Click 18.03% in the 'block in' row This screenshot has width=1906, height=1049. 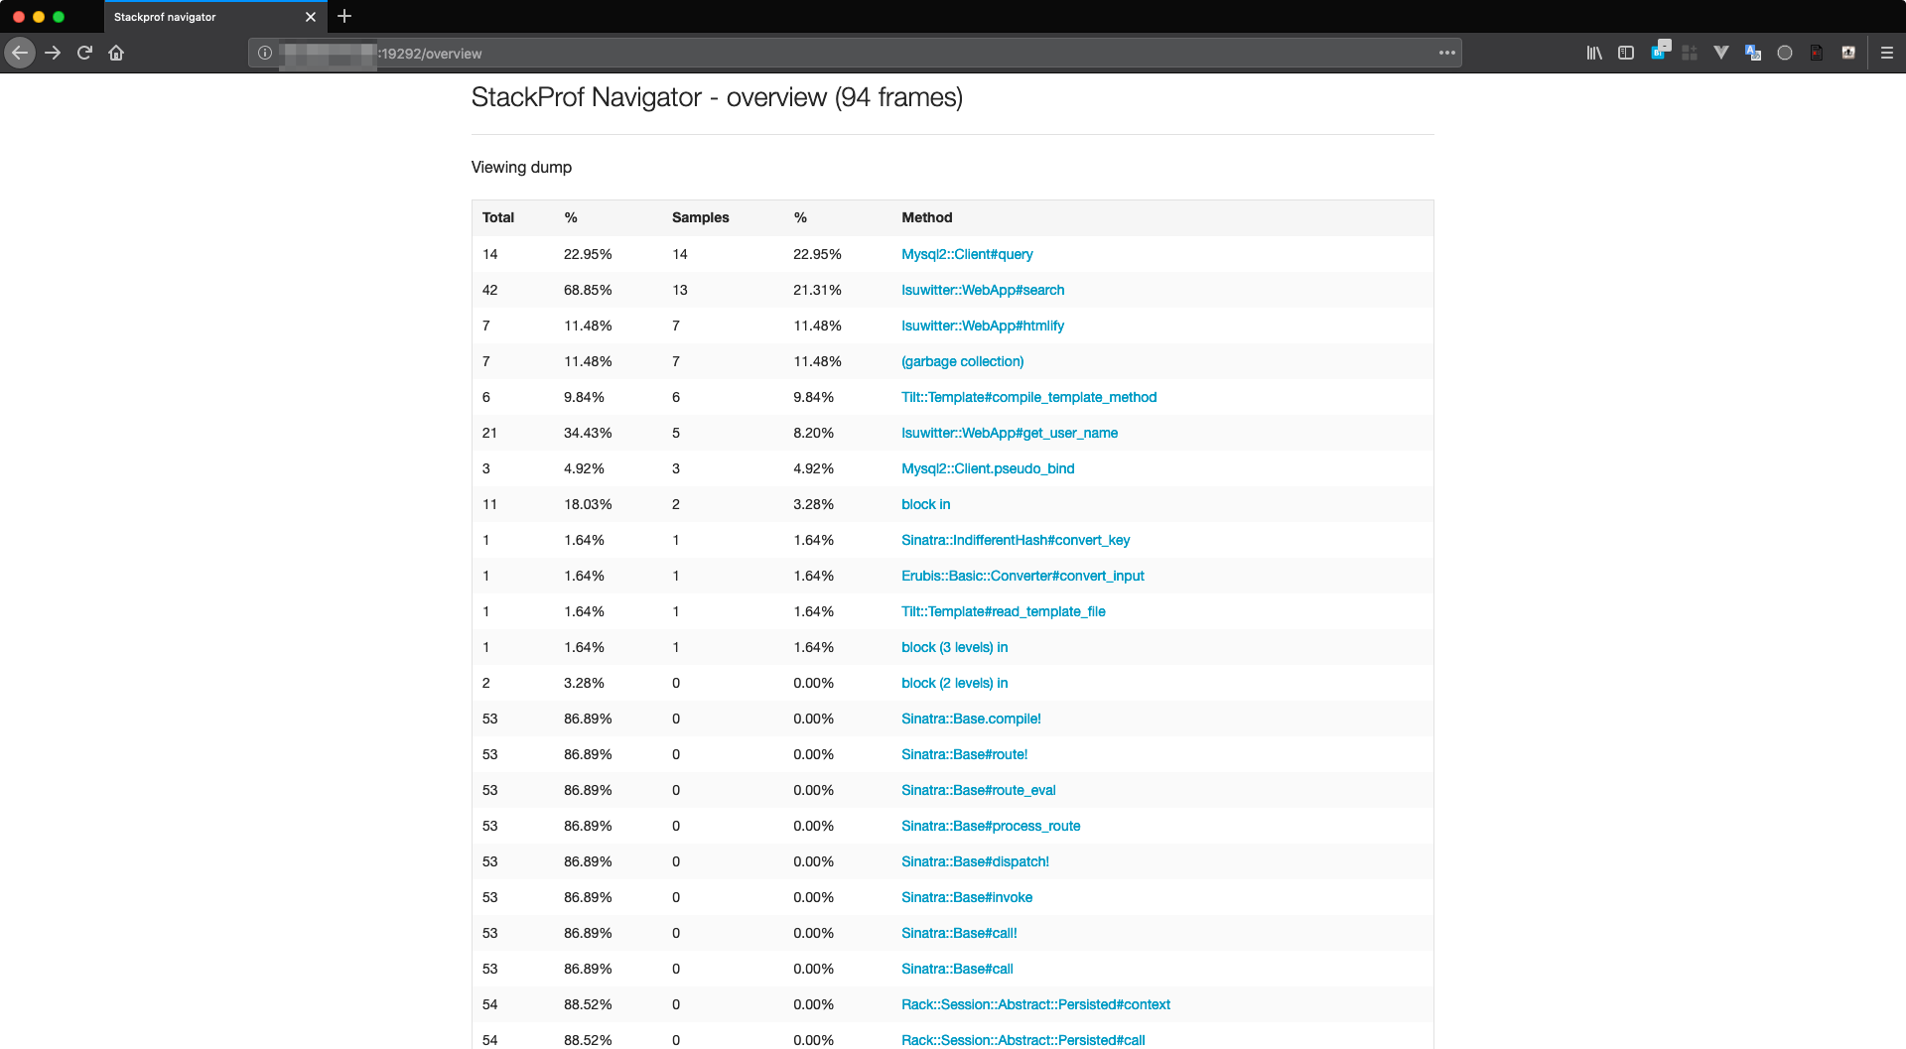coord(588,504)
